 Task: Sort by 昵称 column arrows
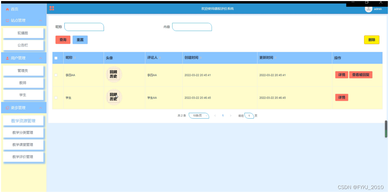coord(75,58)
